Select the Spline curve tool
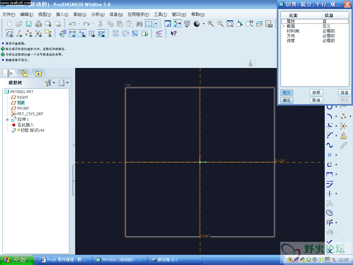 click(x=329, y=145)
